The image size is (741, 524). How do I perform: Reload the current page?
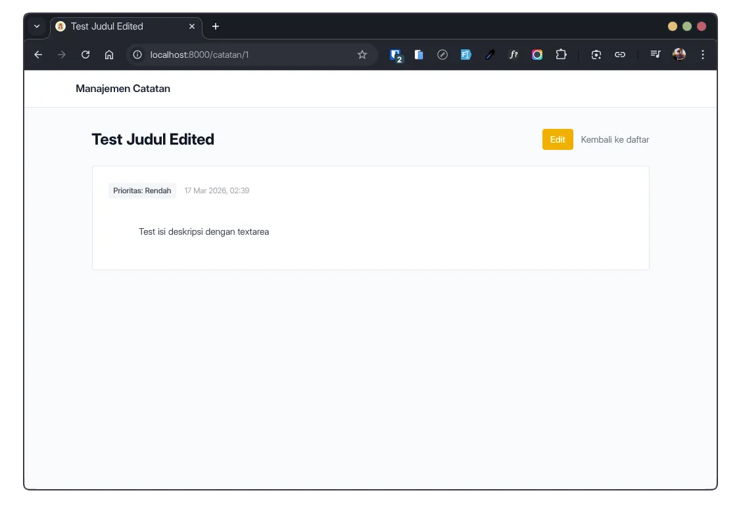(85, 55)
